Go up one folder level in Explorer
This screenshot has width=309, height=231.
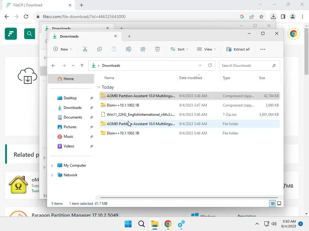pyautogui.click(x=82, y=66)
